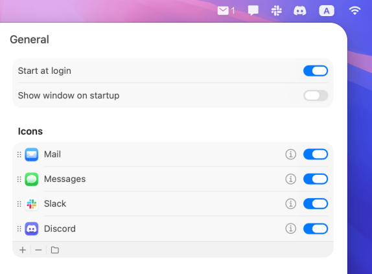The height and width of the screenshot is (274, 372).
Task: Click the Mail icon in menu bar
Action: click(223, 10)
